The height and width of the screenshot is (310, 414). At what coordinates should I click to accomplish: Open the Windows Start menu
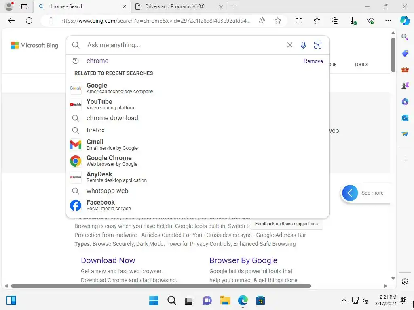(x=154, y=300)
